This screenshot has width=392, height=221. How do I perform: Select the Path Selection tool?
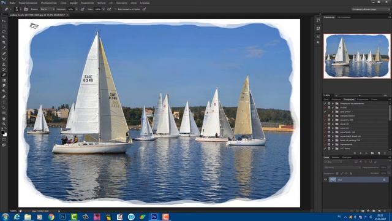[x=4, y=107]
